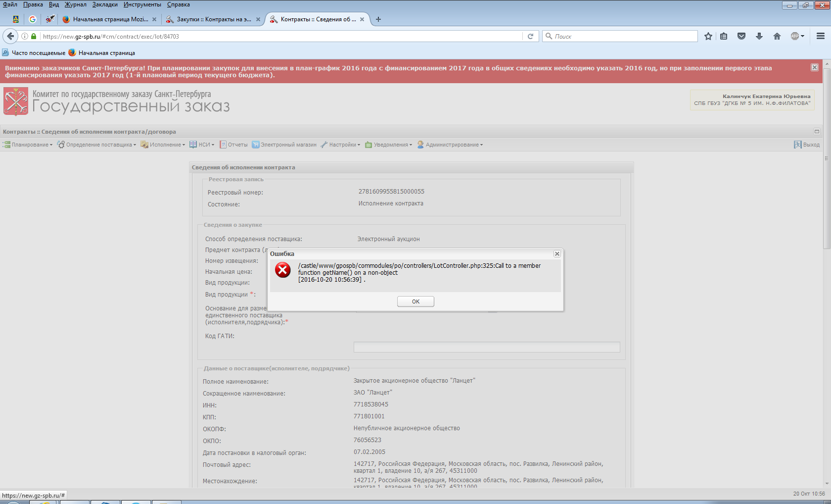The height and width of the screenshot is (504, 831).
Task: Open the Правка menu
Action: 33,4
